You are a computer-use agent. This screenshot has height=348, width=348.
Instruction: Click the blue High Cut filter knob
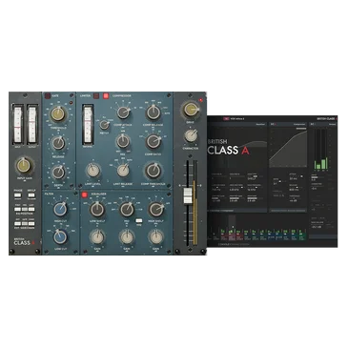60,209
